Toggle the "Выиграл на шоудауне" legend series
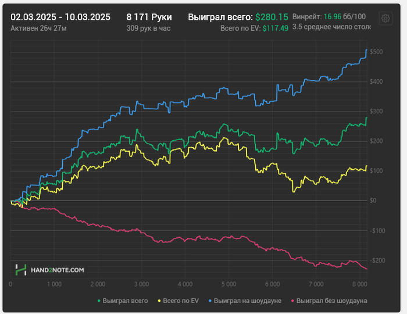Viewport: 407px width, 314px height. pos(245,301)
